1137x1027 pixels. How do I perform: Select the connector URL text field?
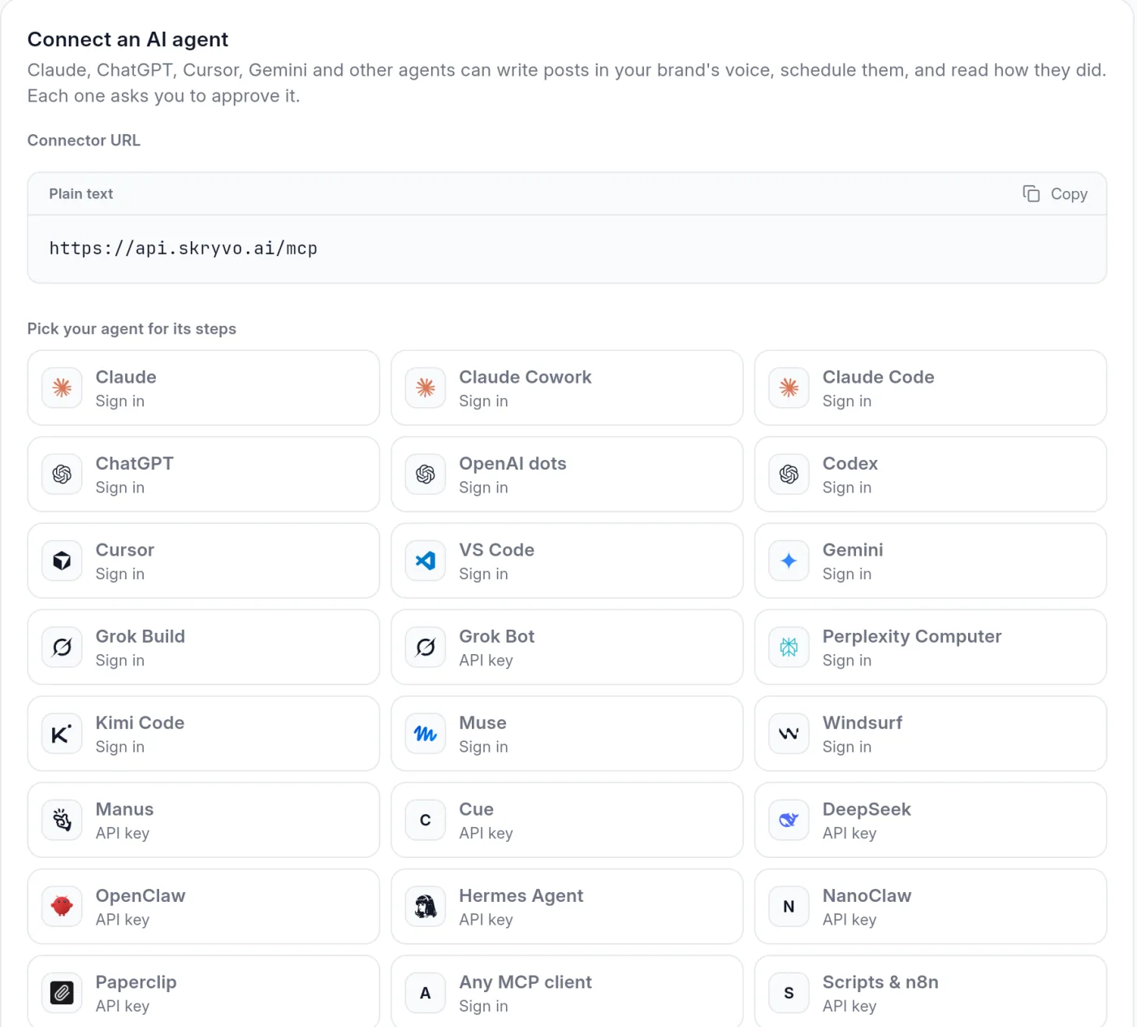tap(567, 249)
